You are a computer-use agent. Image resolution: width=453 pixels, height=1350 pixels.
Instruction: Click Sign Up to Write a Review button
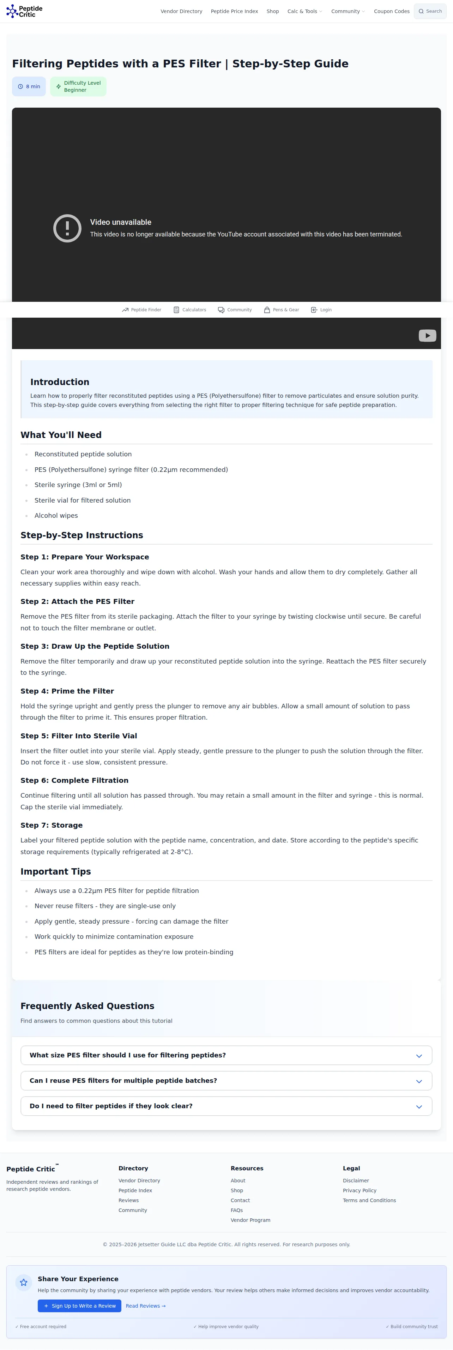click(80, 1306)
